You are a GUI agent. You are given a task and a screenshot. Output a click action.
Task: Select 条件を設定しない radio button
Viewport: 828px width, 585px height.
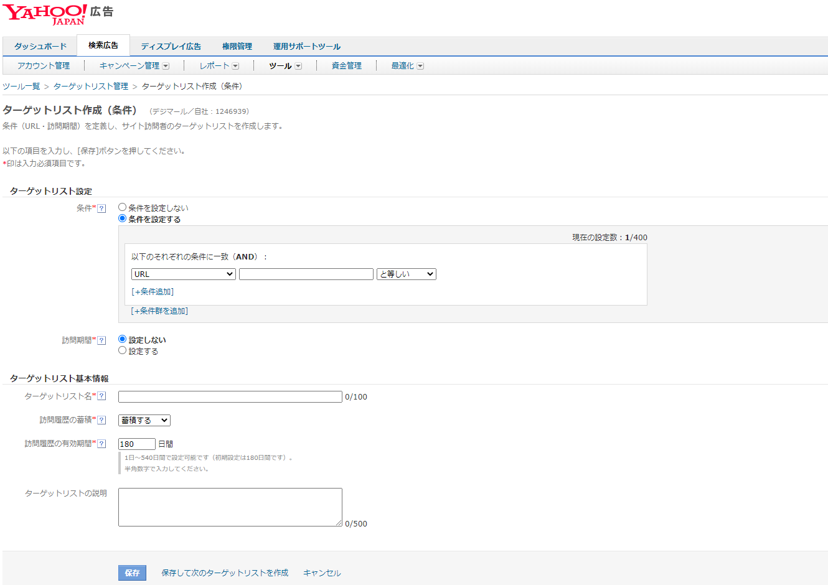[x=122, y=207]
